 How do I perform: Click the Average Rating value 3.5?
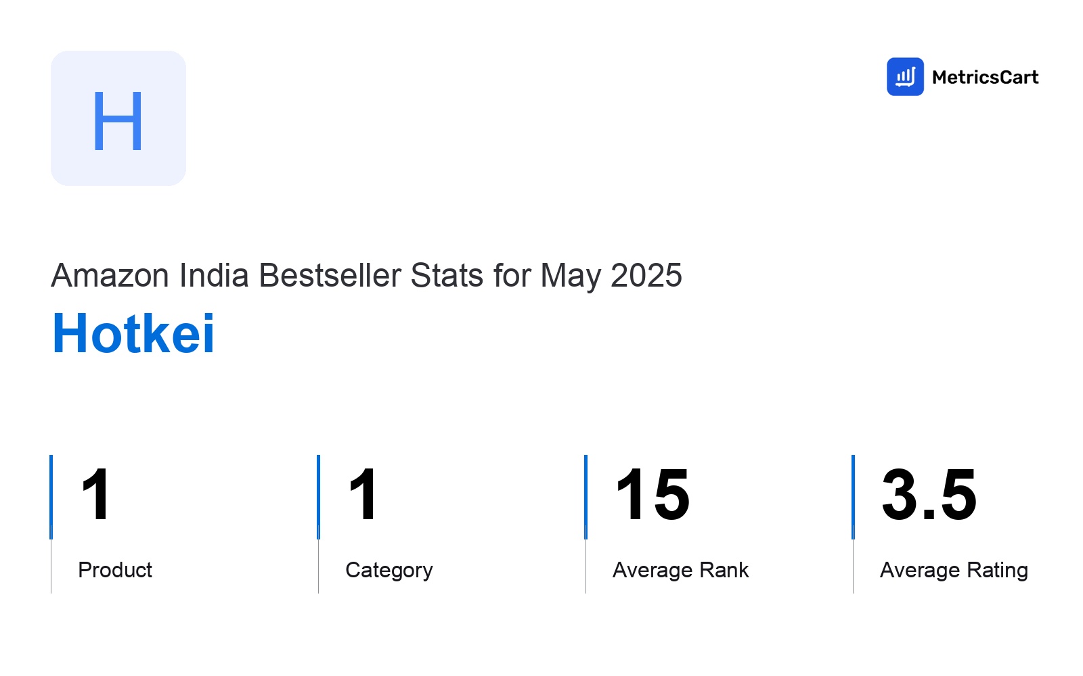tap(929, 495)
